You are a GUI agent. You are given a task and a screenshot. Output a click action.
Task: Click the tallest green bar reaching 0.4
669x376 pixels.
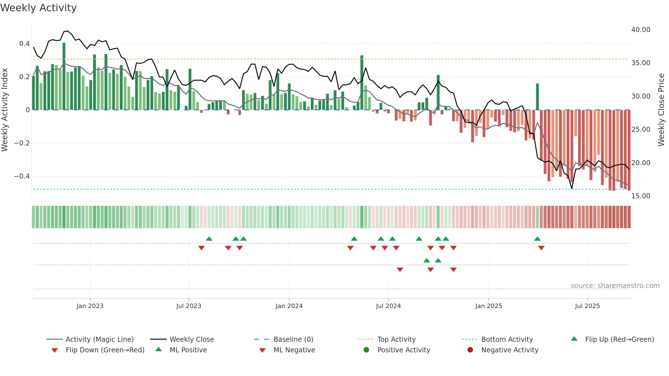pos(64,76)
